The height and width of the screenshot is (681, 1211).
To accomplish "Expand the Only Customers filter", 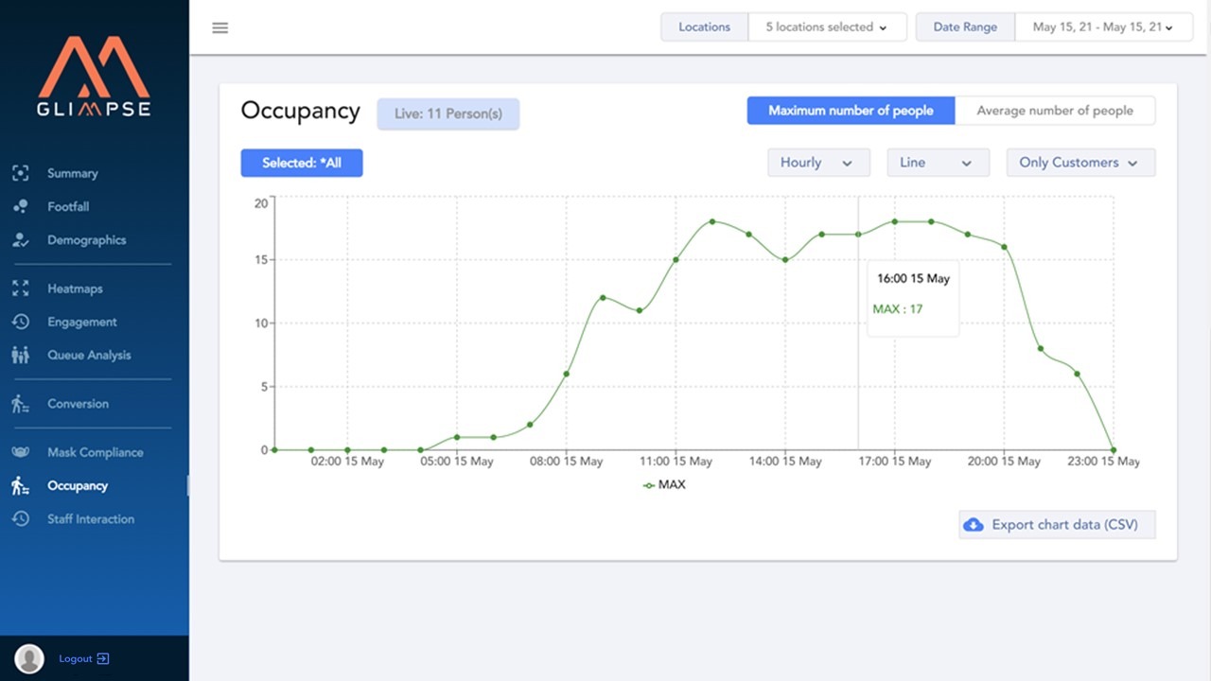I will click(1079, 162).
